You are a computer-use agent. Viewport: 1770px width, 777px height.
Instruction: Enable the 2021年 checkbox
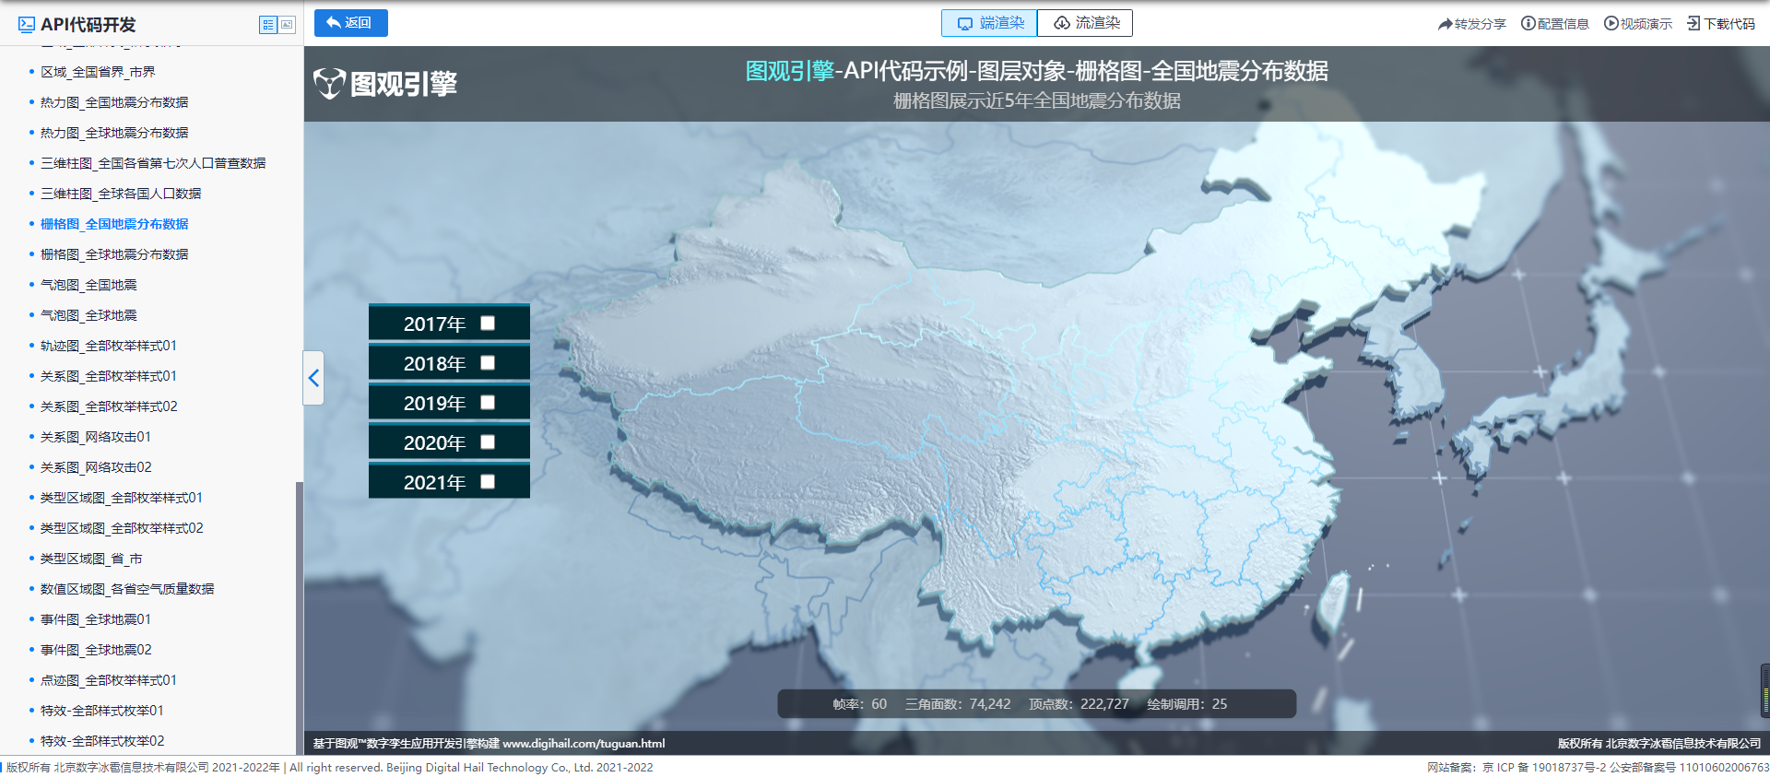(x=488, y=482)
